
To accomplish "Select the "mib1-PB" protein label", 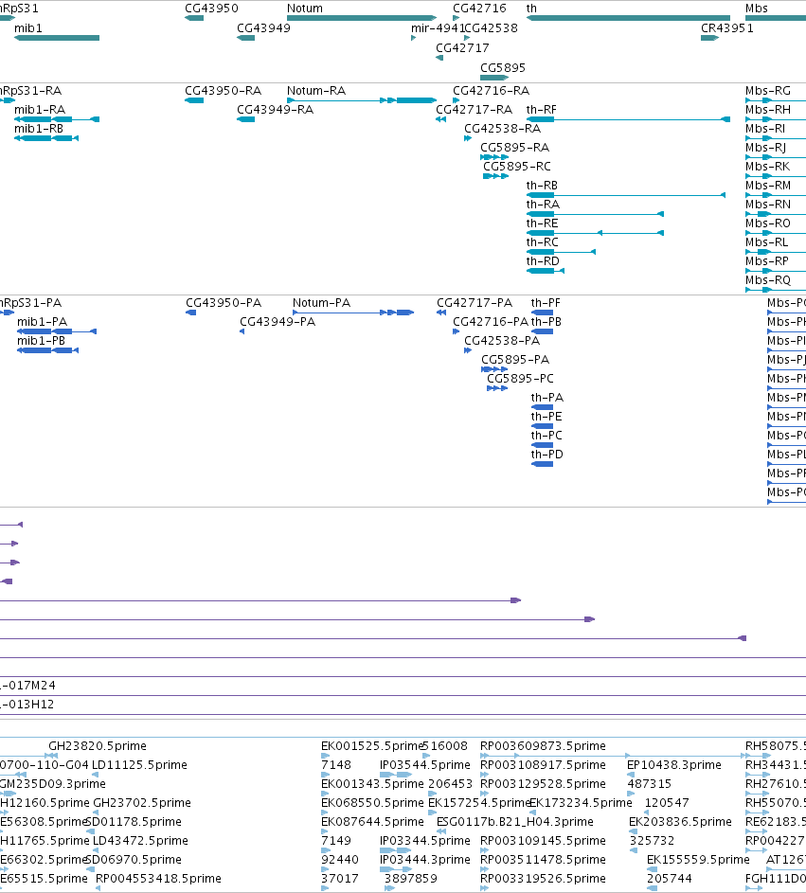I will point(41,341).
